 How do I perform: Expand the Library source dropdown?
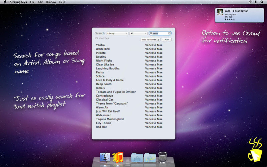click(117, 33)
